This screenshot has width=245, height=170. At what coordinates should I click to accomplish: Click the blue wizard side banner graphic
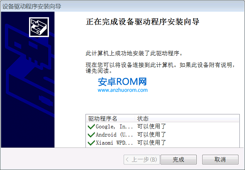28,79
